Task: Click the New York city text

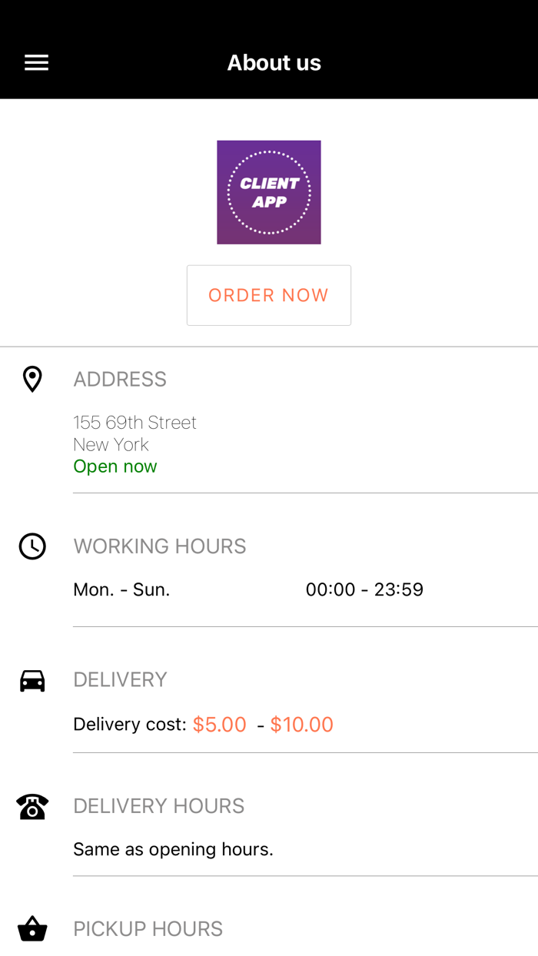Action: pyautogui.click(x=111, y=444)
